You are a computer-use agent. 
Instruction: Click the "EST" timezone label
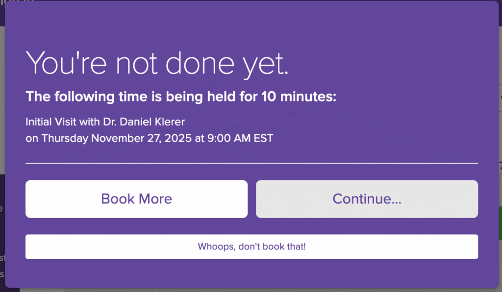tap(262, 138)
